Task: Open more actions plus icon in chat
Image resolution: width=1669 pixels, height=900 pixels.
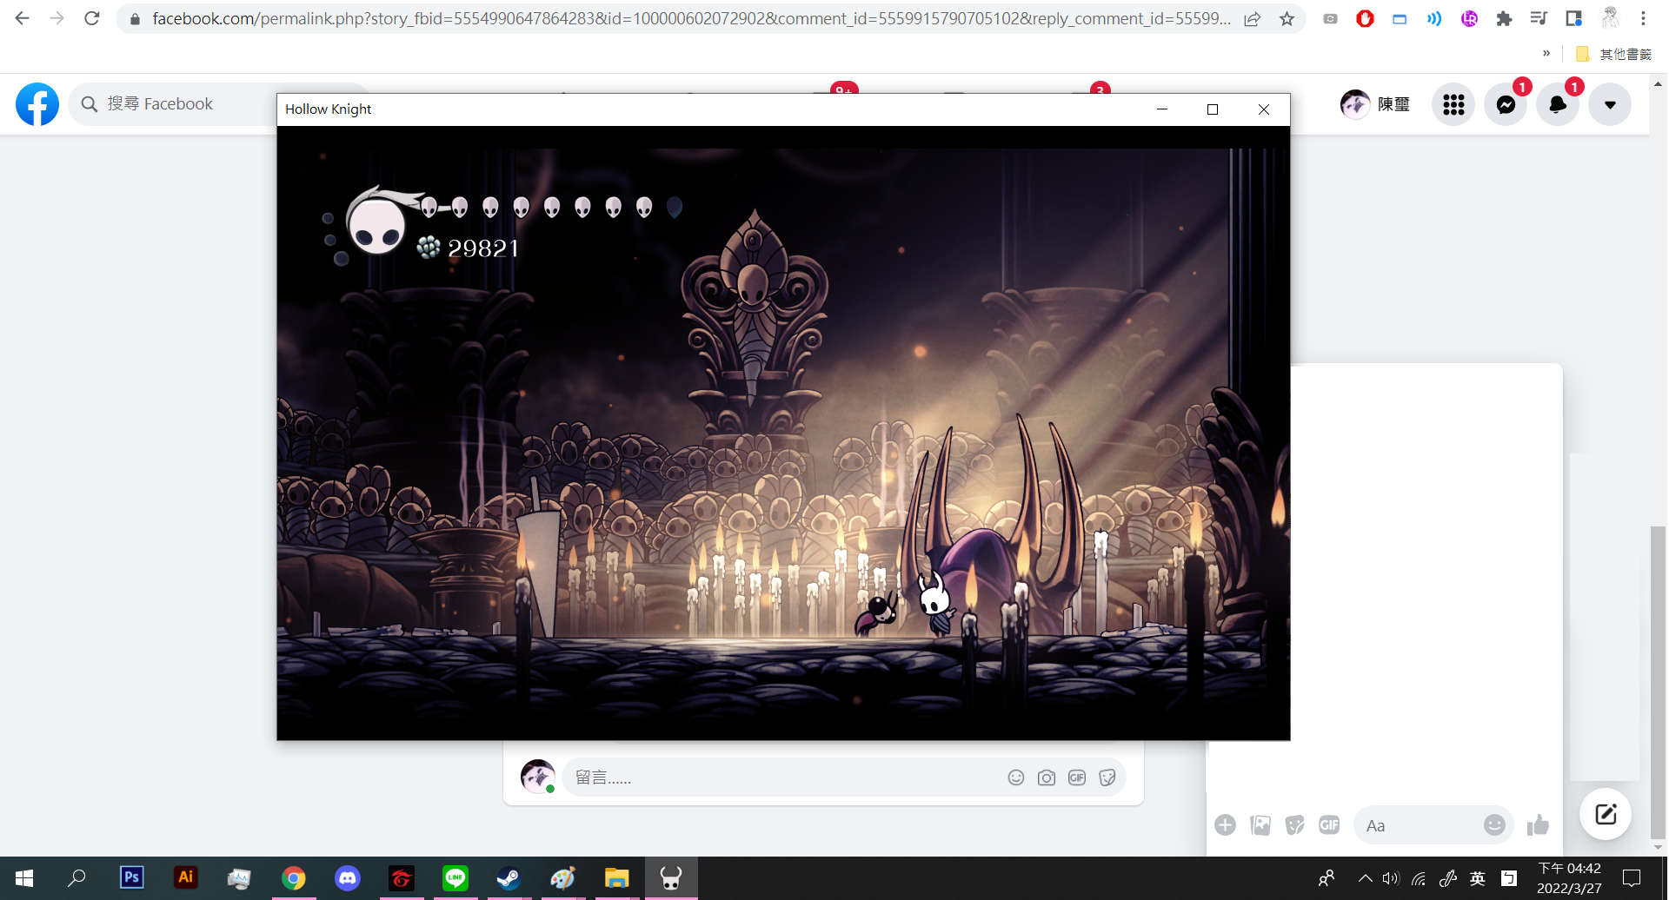Action: click(x=1226, y=825)
